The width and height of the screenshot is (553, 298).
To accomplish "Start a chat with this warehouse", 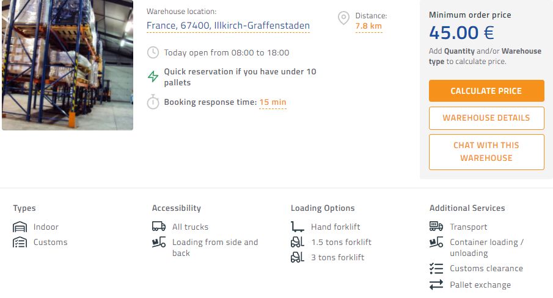I will tap(486, 152).
